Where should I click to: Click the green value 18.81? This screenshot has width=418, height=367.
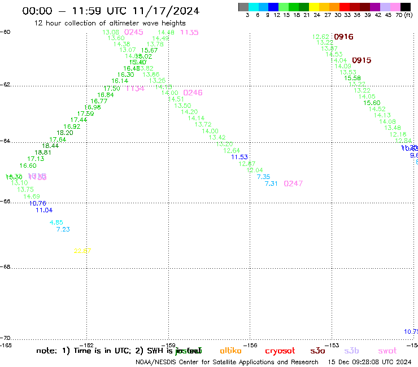coord(43,152)
